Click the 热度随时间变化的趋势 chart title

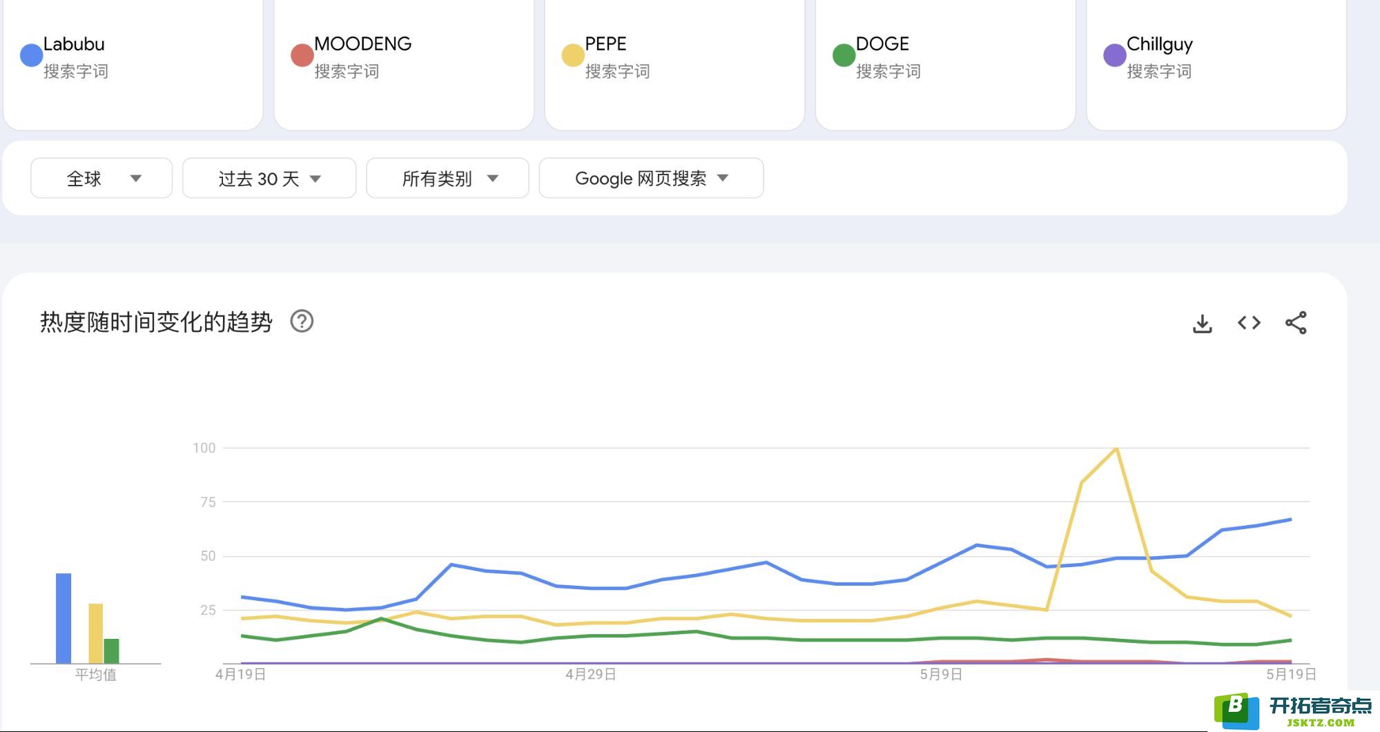tap(156, 322)
